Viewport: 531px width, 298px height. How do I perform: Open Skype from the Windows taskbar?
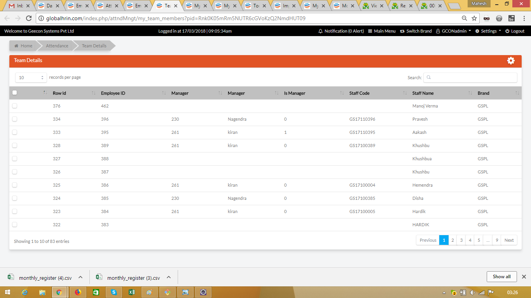click(x=114, y=292)
